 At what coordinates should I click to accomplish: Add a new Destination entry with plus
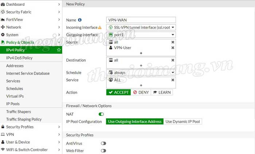click(x=141, y=66)
